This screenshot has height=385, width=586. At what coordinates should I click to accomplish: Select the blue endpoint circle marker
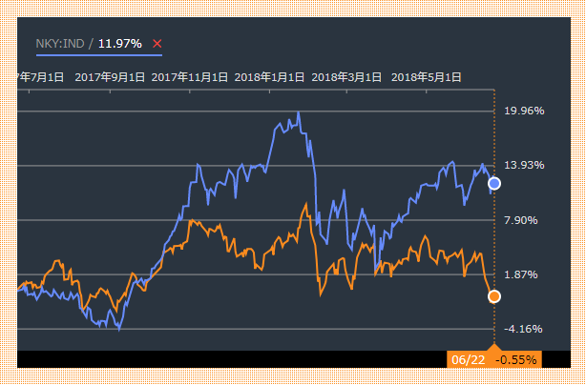[x=493, y=183]
